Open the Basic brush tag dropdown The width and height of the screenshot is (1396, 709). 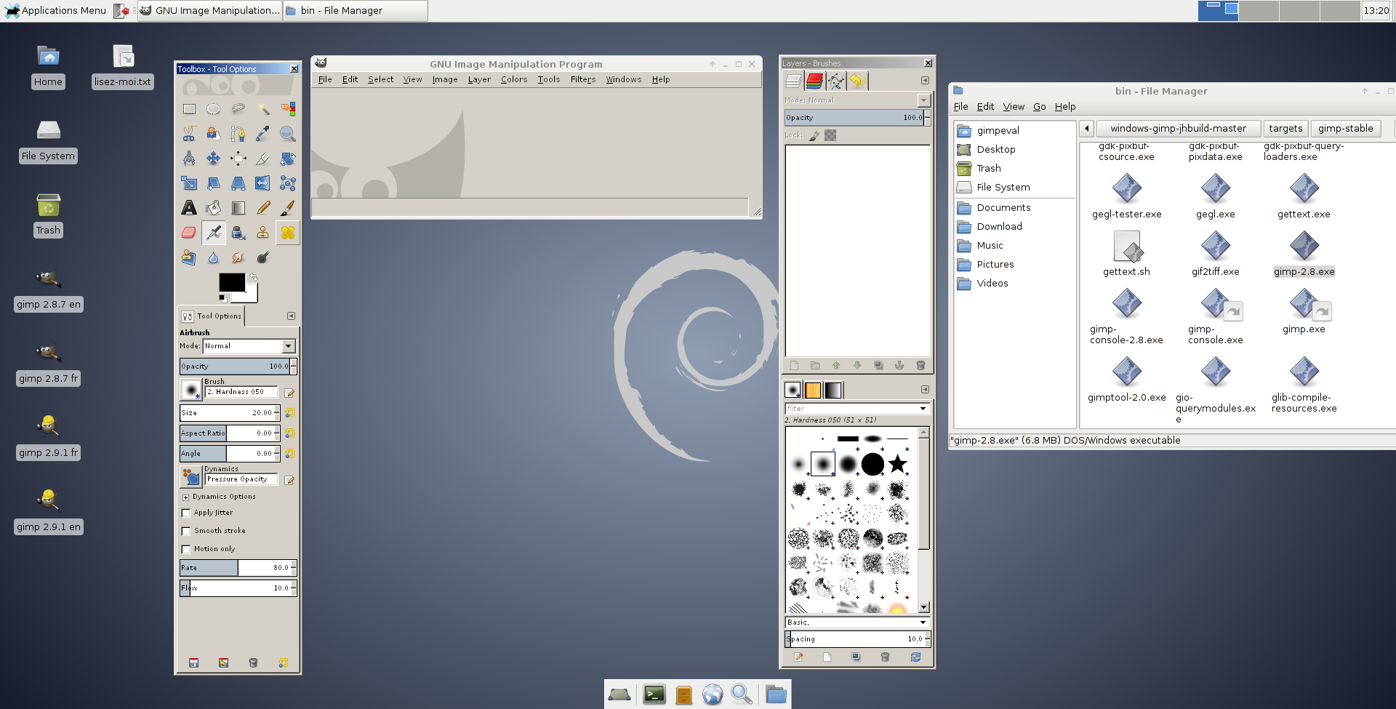point(857,622)
